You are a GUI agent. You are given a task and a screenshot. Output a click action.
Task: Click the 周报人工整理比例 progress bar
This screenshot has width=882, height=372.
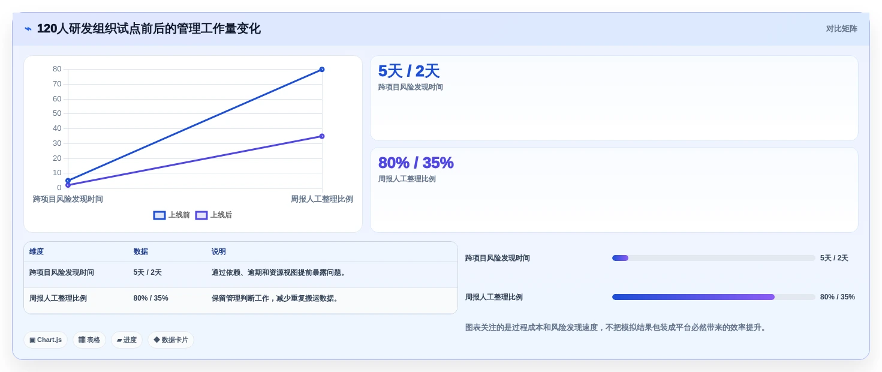[x=714, y=297]
